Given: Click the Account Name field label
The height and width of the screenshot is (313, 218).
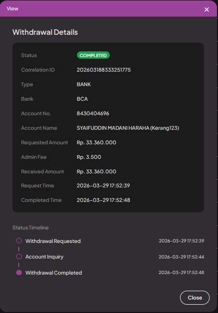Looking at the screenshot, I should click(x=39, y=128).
